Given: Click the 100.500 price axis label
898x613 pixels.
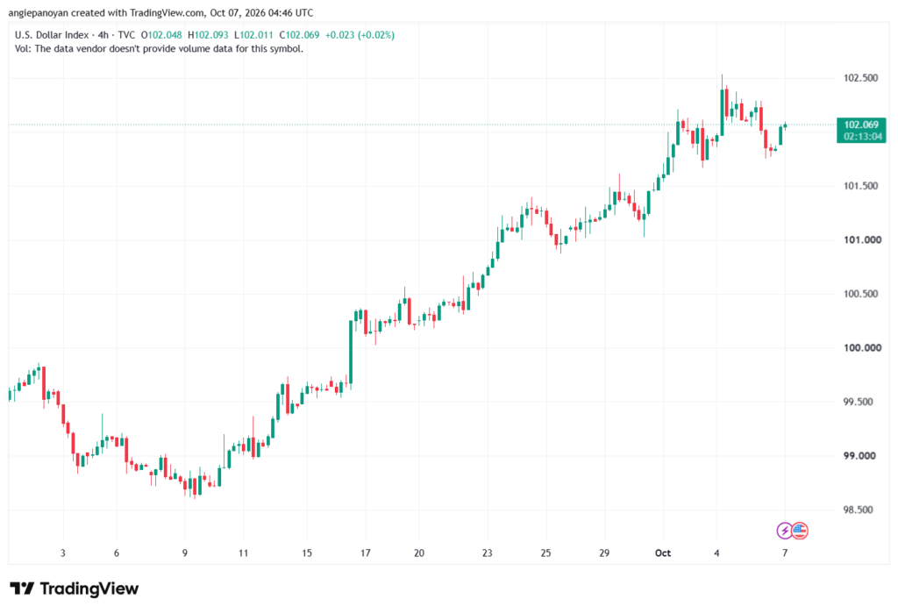Looking at the screenshot, I should point(860,294).
